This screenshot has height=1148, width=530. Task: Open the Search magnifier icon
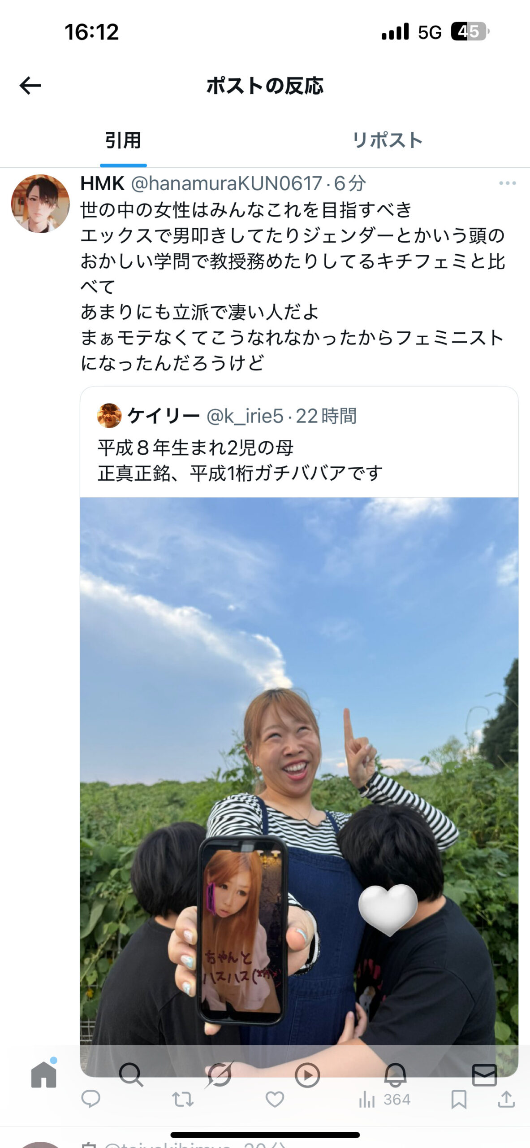pyautogui.click(x=131, y=1074)
